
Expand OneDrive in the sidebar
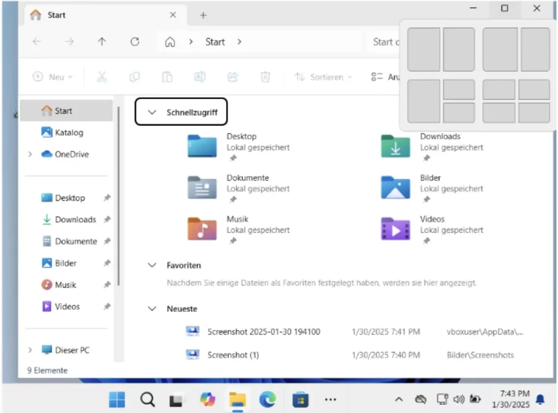31,155
